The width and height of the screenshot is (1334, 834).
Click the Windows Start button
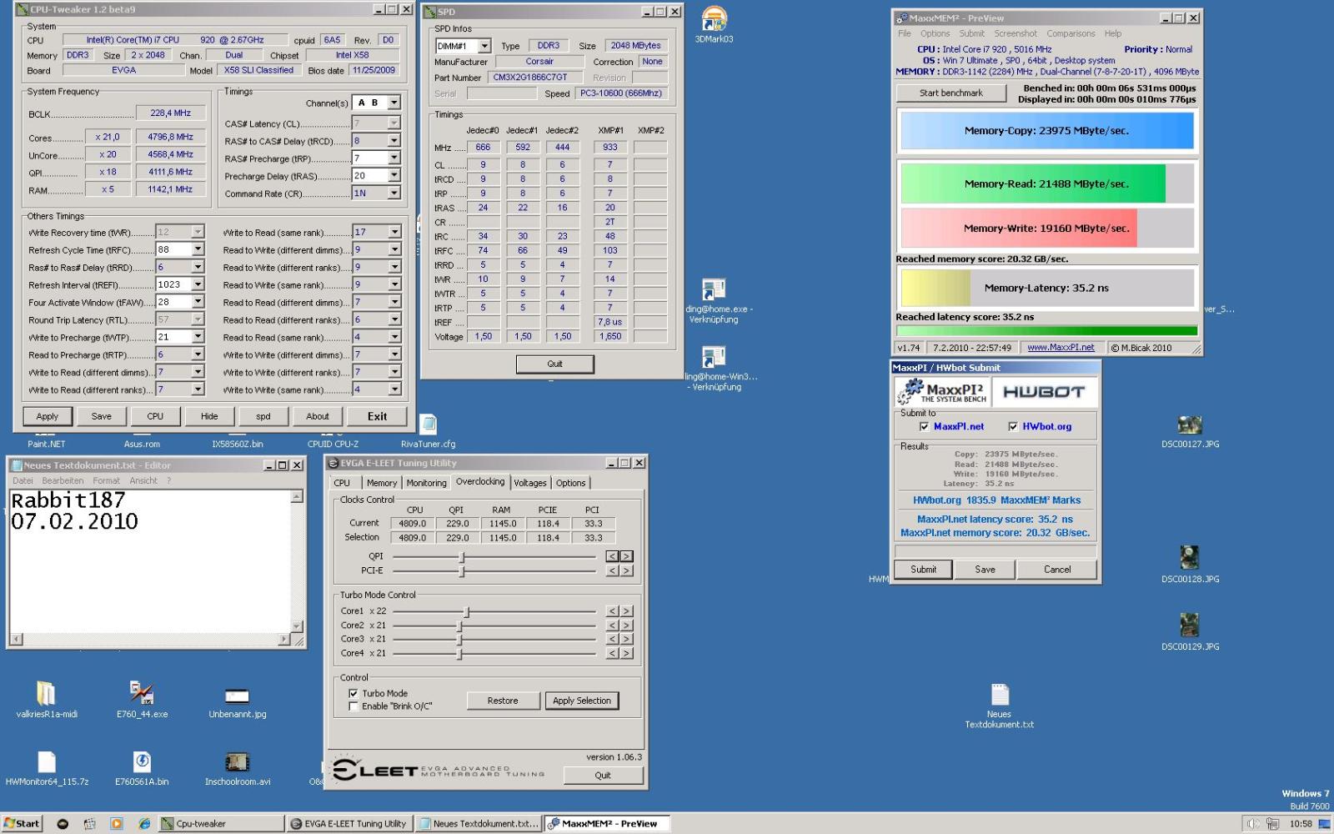pos(22,823)
